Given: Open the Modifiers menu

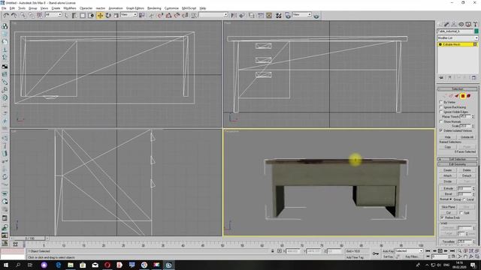Looking at the screenshot, I should click(x=70, y=8).
